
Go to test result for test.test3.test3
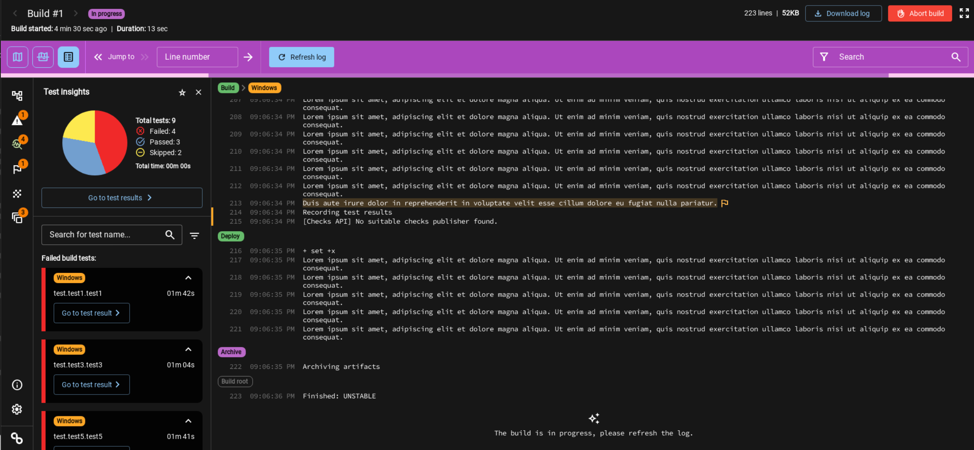coord(91,384)
